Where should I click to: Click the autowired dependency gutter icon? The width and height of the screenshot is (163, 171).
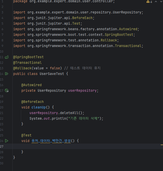(x=7, y=90)
